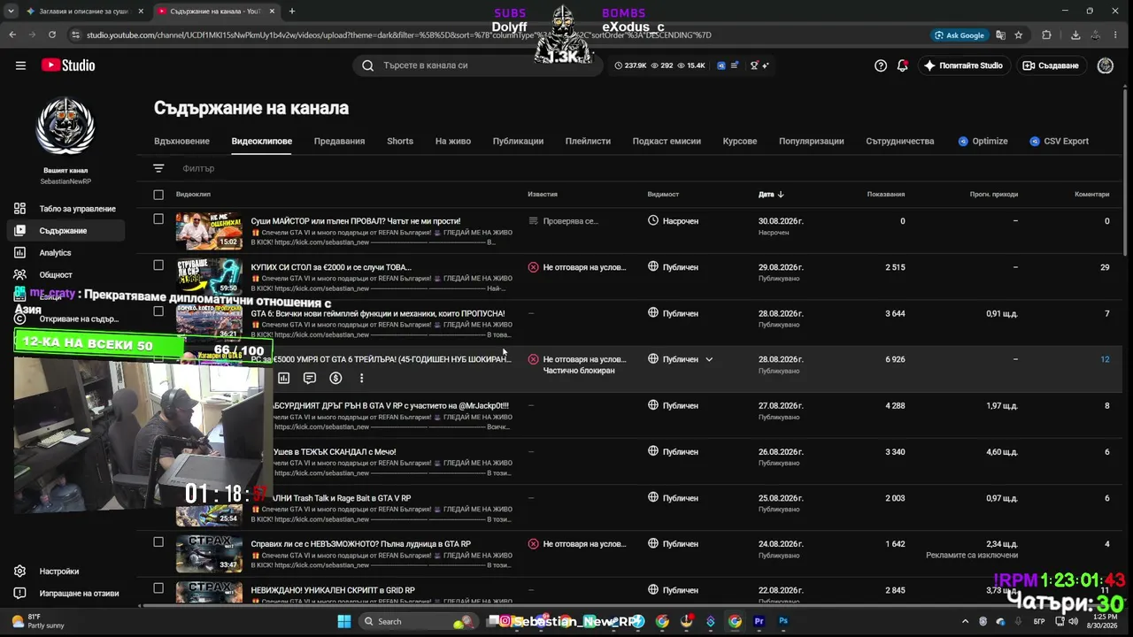Expand visibility dropdown for the hovered video
Screen dimensions: 1133x637
[709, 359]
